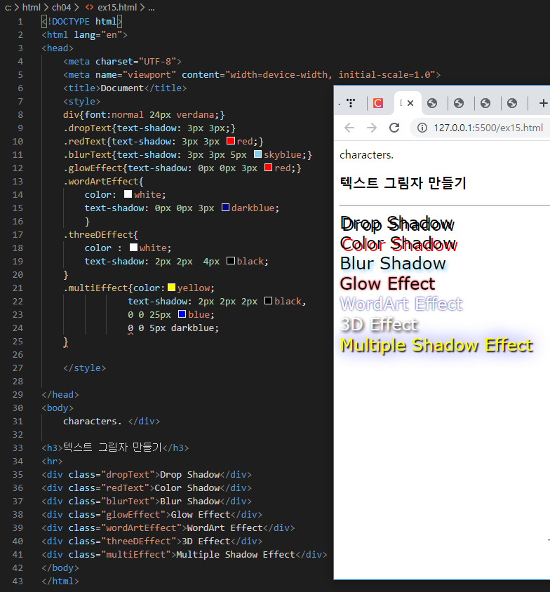Click '</html>' closing tag on line 43
Viewport: 550px width, 592px height.
pos(60,581)
